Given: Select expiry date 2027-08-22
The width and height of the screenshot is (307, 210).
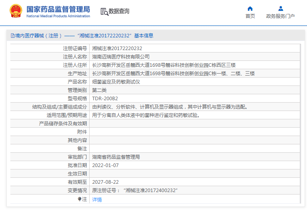Looking at the screenshot, I should [x=106, y=182].
